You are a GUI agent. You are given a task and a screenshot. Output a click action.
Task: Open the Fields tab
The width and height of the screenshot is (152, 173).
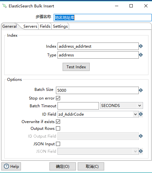point(45,26)
